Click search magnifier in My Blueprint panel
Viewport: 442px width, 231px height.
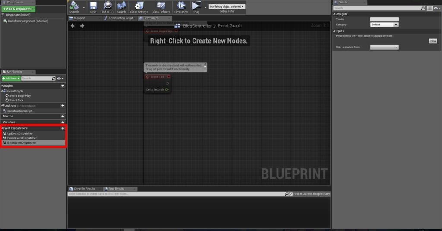[x=54, y=79]
